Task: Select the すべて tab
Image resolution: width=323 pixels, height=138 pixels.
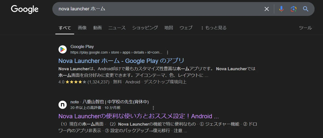Action: coord(65,28)
